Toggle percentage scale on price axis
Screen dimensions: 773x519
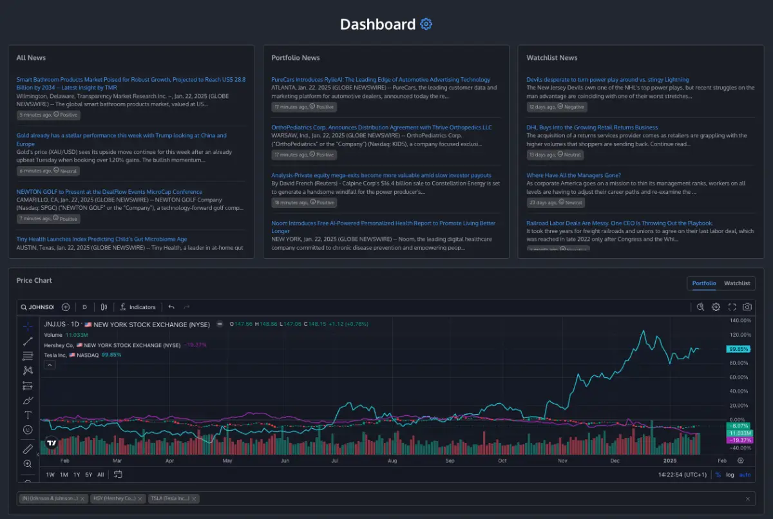tap(718, 475)
